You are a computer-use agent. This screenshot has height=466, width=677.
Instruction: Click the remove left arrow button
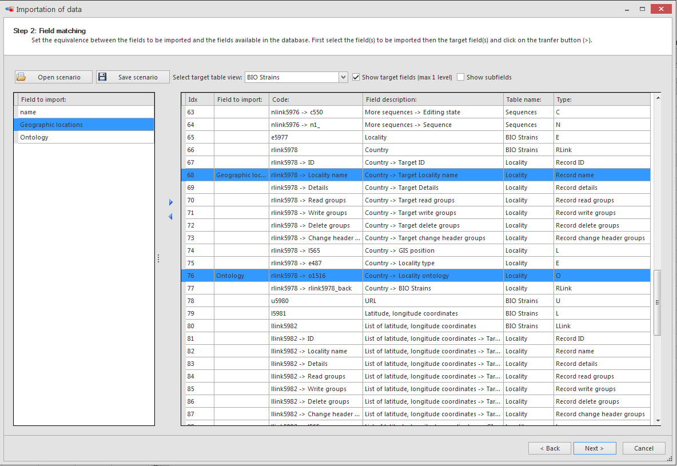(x=170, y=216)
